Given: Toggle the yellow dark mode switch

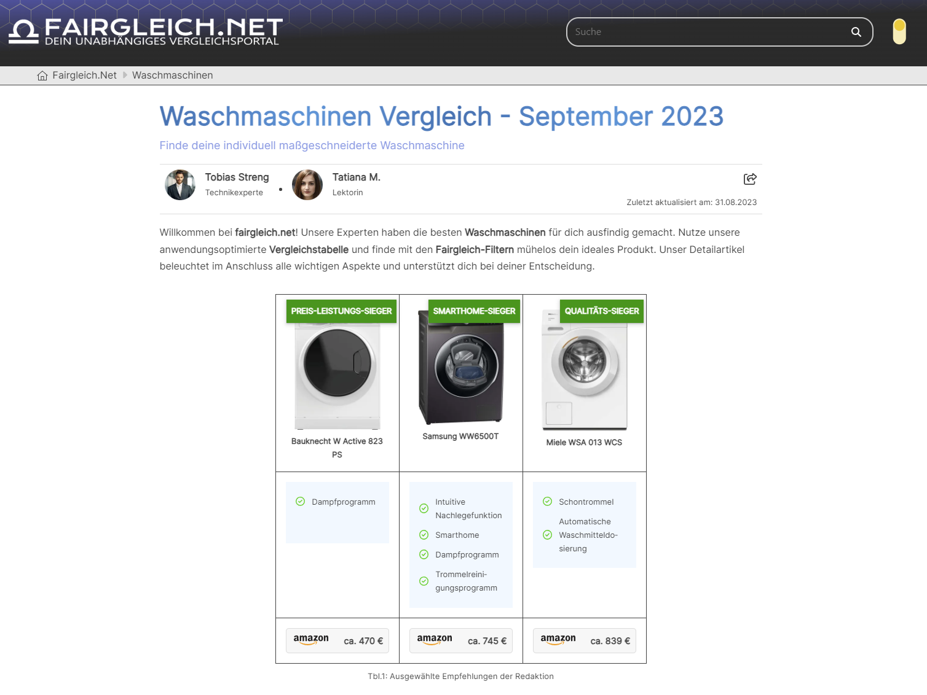Looking at the screenshot, I should point(899,32).
